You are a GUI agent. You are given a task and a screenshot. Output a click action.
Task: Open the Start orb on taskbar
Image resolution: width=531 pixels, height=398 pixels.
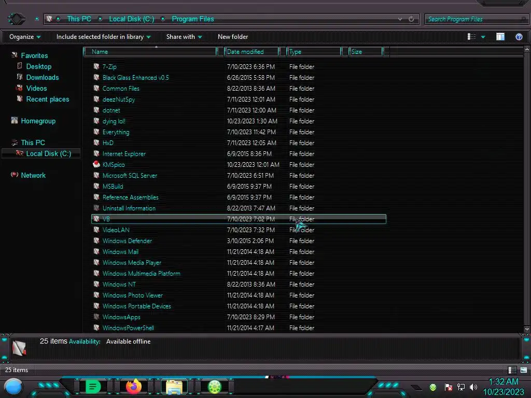point(13,387)
